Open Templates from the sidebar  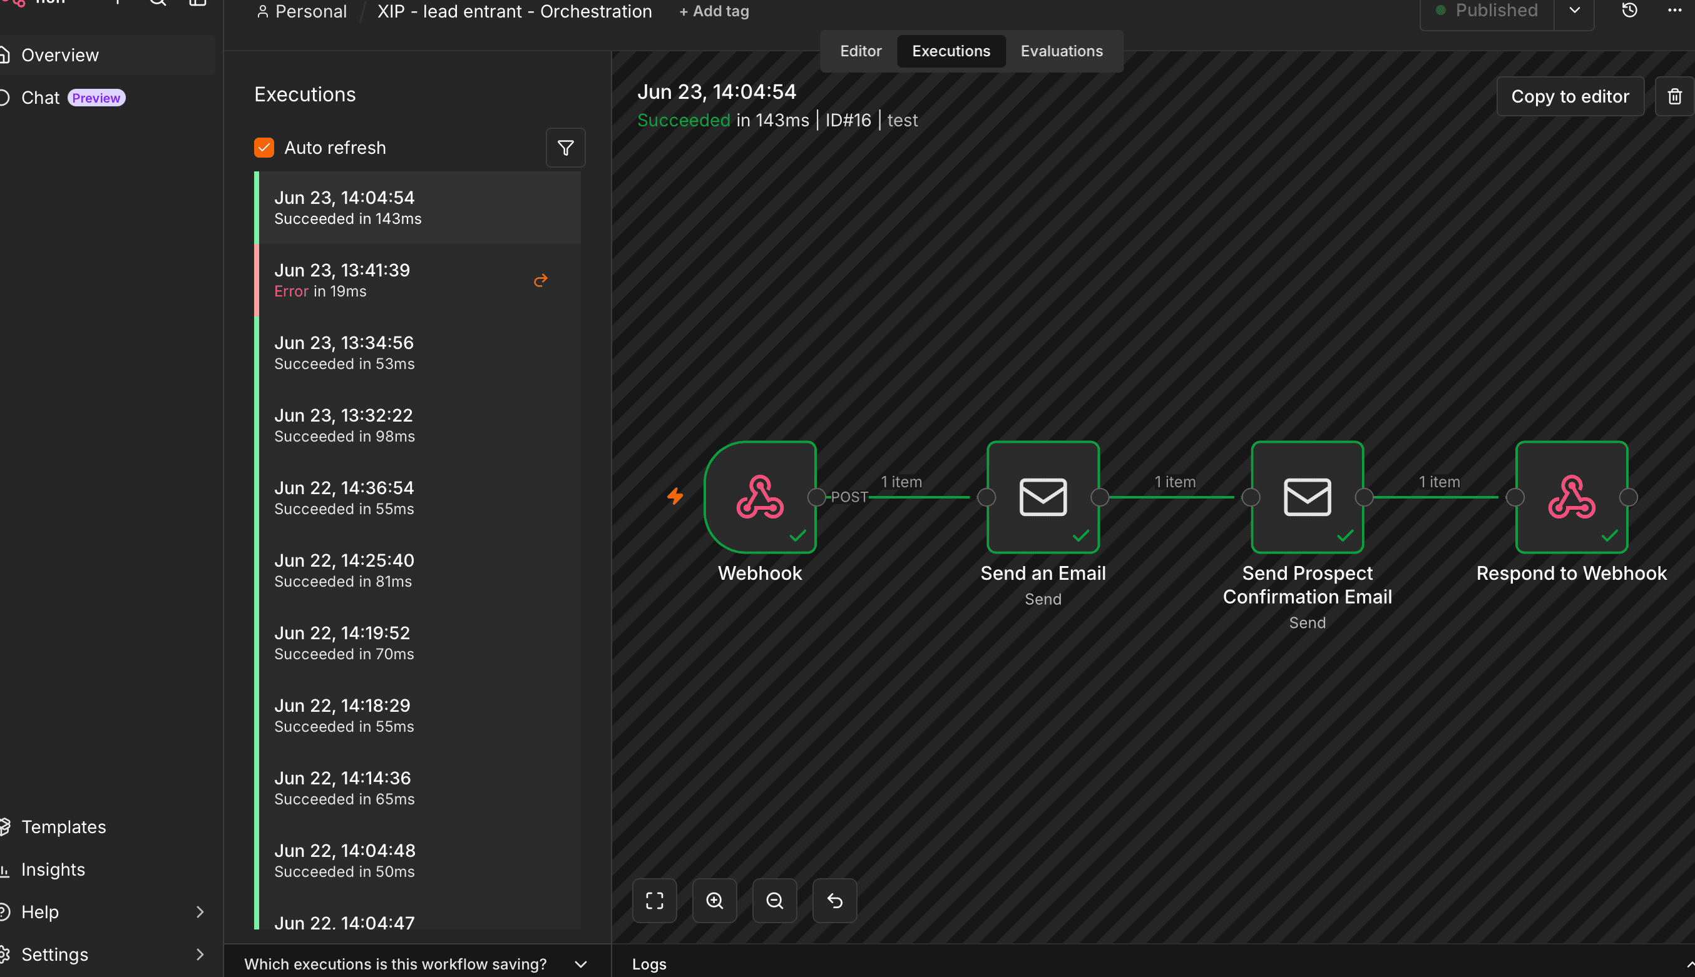tap(108, 827)
